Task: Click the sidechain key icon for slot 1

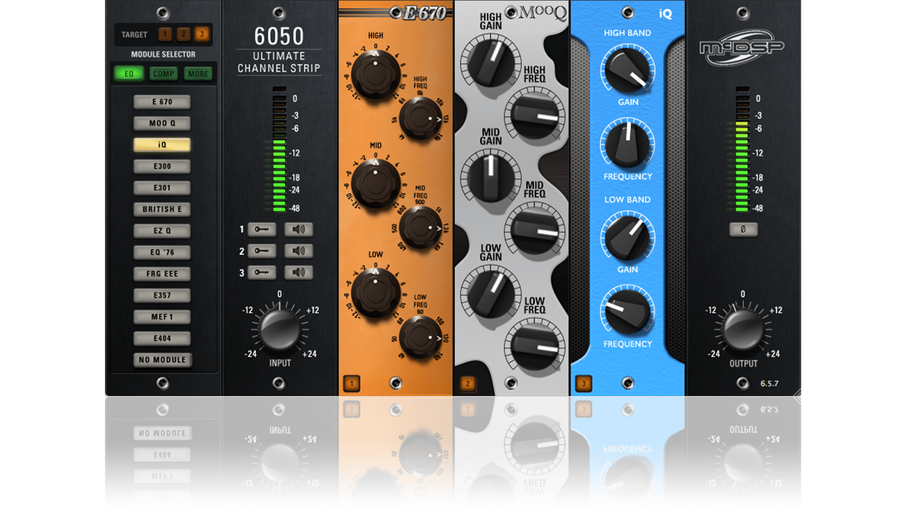Action: pyautogui.click(x=263, y=229)
